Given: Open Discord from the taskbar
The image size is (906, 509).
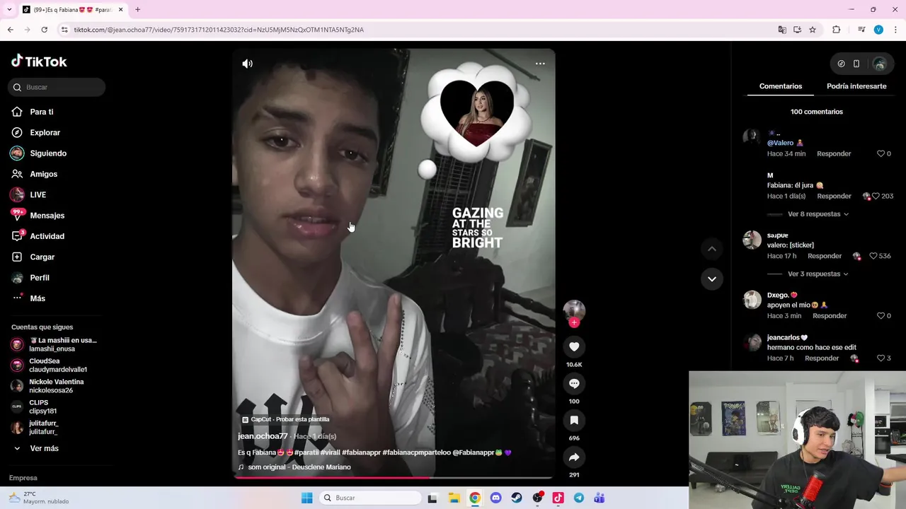Looking at the screenshot, I should pos(495,498).
